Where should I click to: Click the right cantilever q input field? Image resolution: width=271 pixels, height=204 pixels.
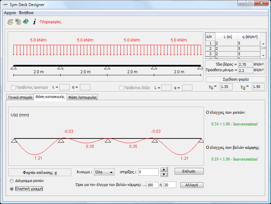click(x=187, y=88)
